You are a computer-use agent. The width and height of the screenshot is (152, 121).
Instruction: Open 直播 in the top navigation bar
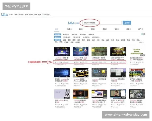pyautogui.click(x=26, y=15)
